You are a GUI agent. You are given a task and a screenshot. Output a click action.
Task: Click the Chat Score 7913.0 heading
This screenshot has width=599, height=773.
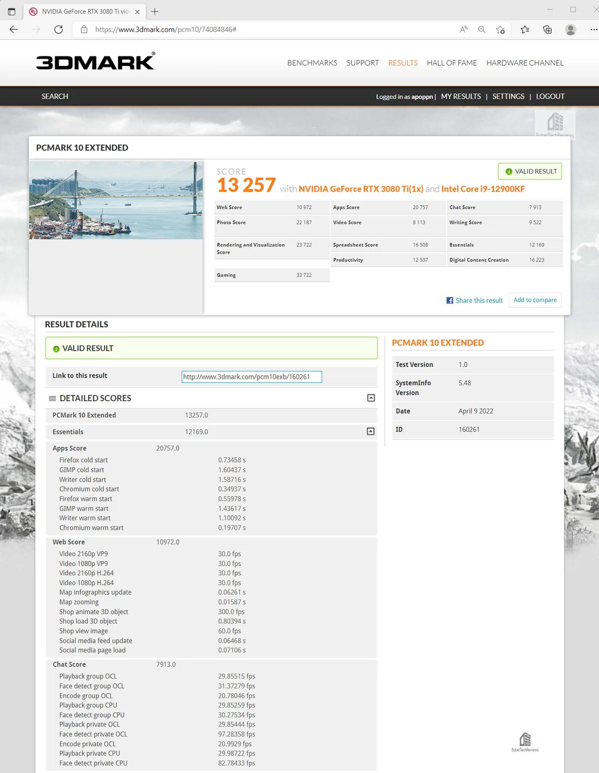tap(114, 664)
